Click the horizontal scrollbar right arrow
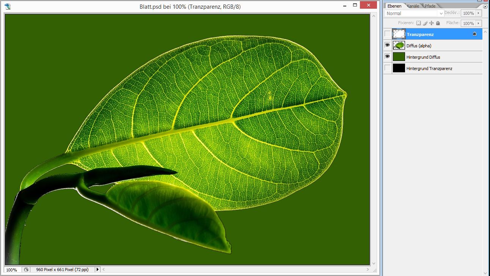 (x=367, y=270)
